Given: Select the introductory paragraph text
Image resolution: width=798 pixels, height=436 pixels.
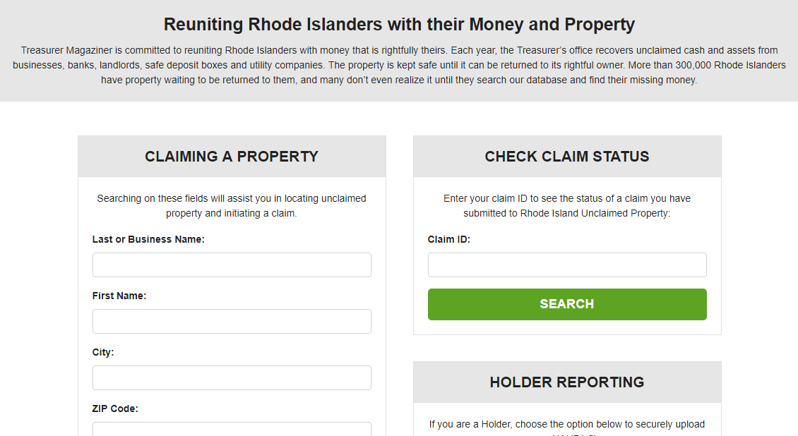Looking at the screenshot, I should (399, 64).
